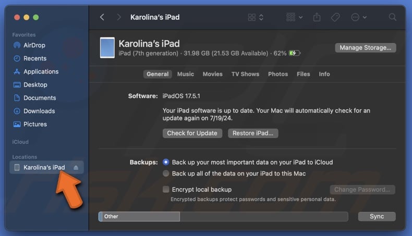Click Restore iPad button
Image resolution: width=412 pixels, height=236 pixels.
253,133
